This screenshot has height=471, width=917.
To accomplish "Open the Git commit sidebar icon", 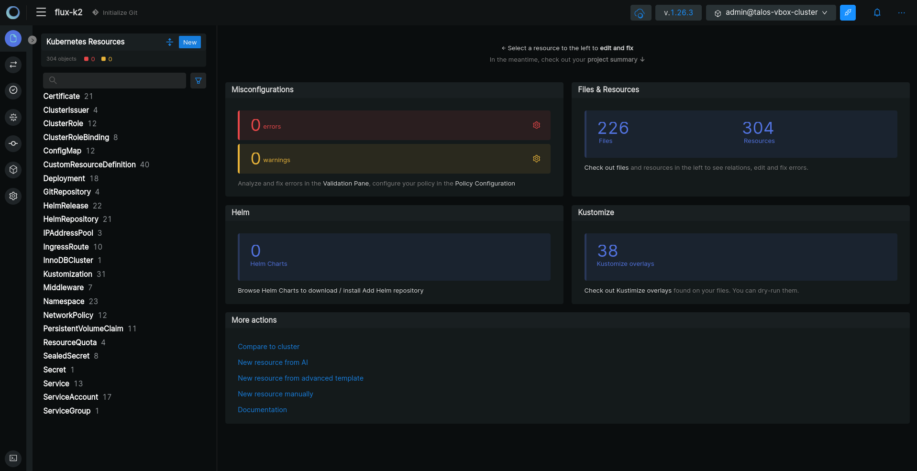I will click(13, 143).
